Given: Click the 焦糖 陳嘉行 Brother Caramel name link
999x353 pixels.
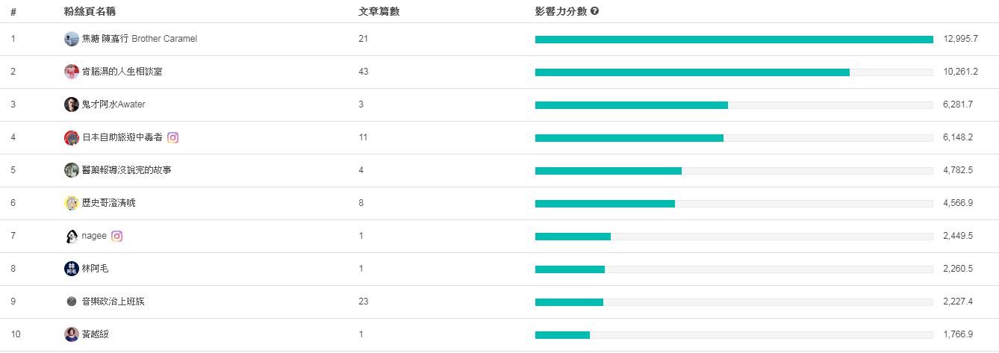Looking at the screenshot, I should point(139,39).
